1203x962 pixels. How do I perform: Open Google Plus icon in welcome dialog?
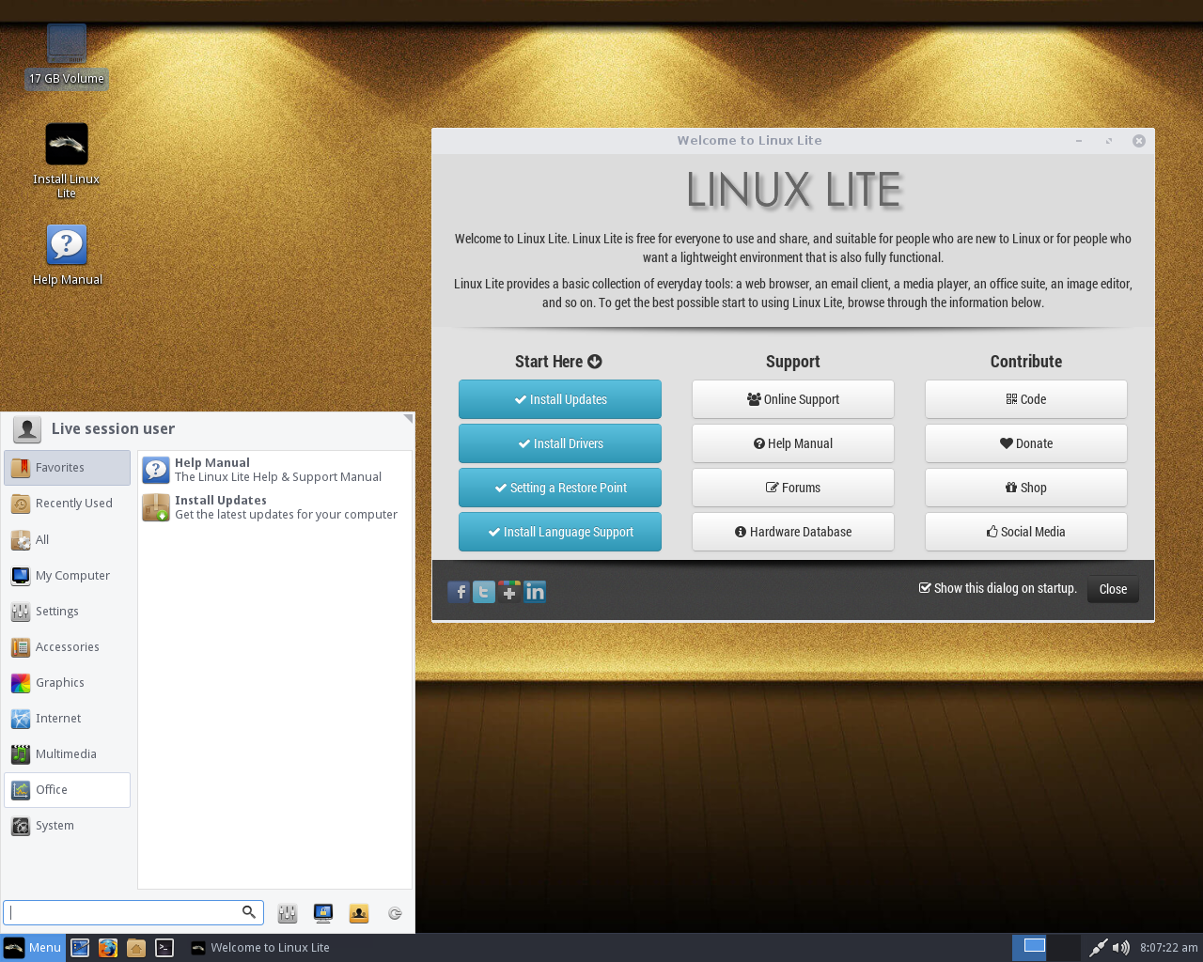pyautogui.click(x=509, y=591)
